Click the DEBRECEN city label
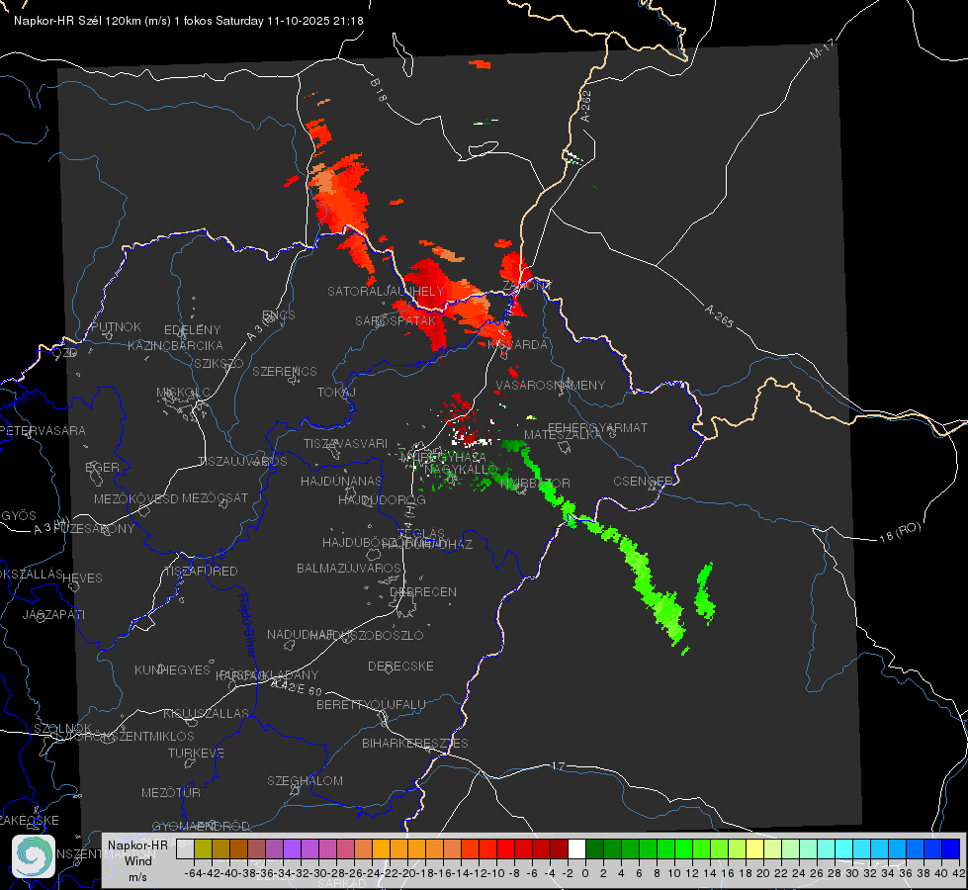 coord(423,591)
